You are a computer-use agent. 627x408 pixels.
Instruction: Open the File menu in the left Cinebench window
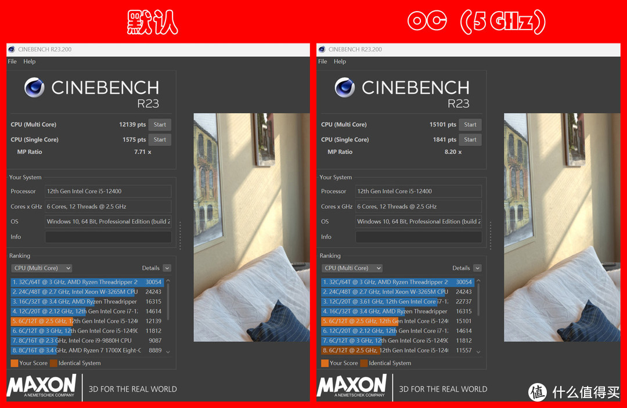pyautogui.click(x=12, y=62)
